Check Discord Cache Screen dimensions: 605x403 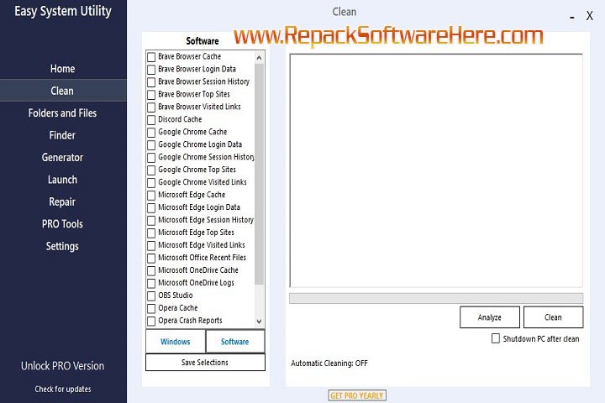[151, 120]
